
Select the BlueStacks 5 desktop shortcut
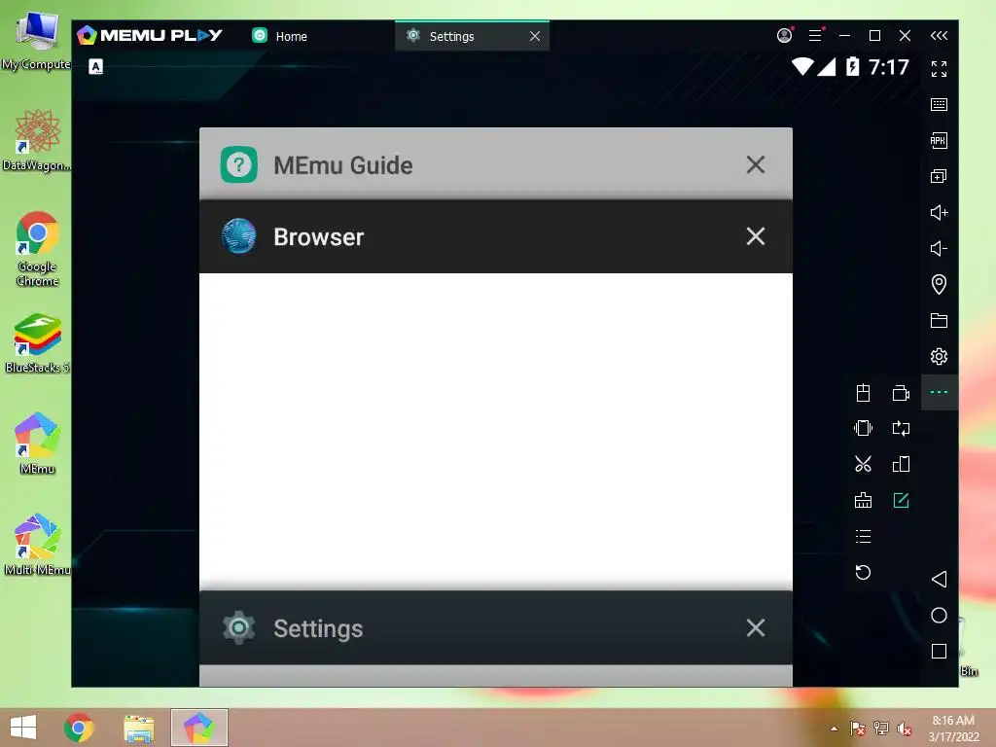click(x=37, y=343)
